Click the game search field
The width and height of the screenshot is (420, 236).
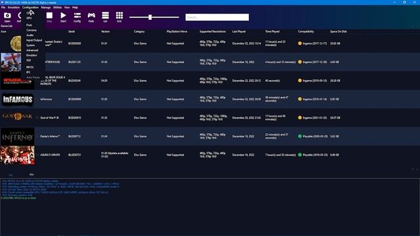click(x=217, y=17)
